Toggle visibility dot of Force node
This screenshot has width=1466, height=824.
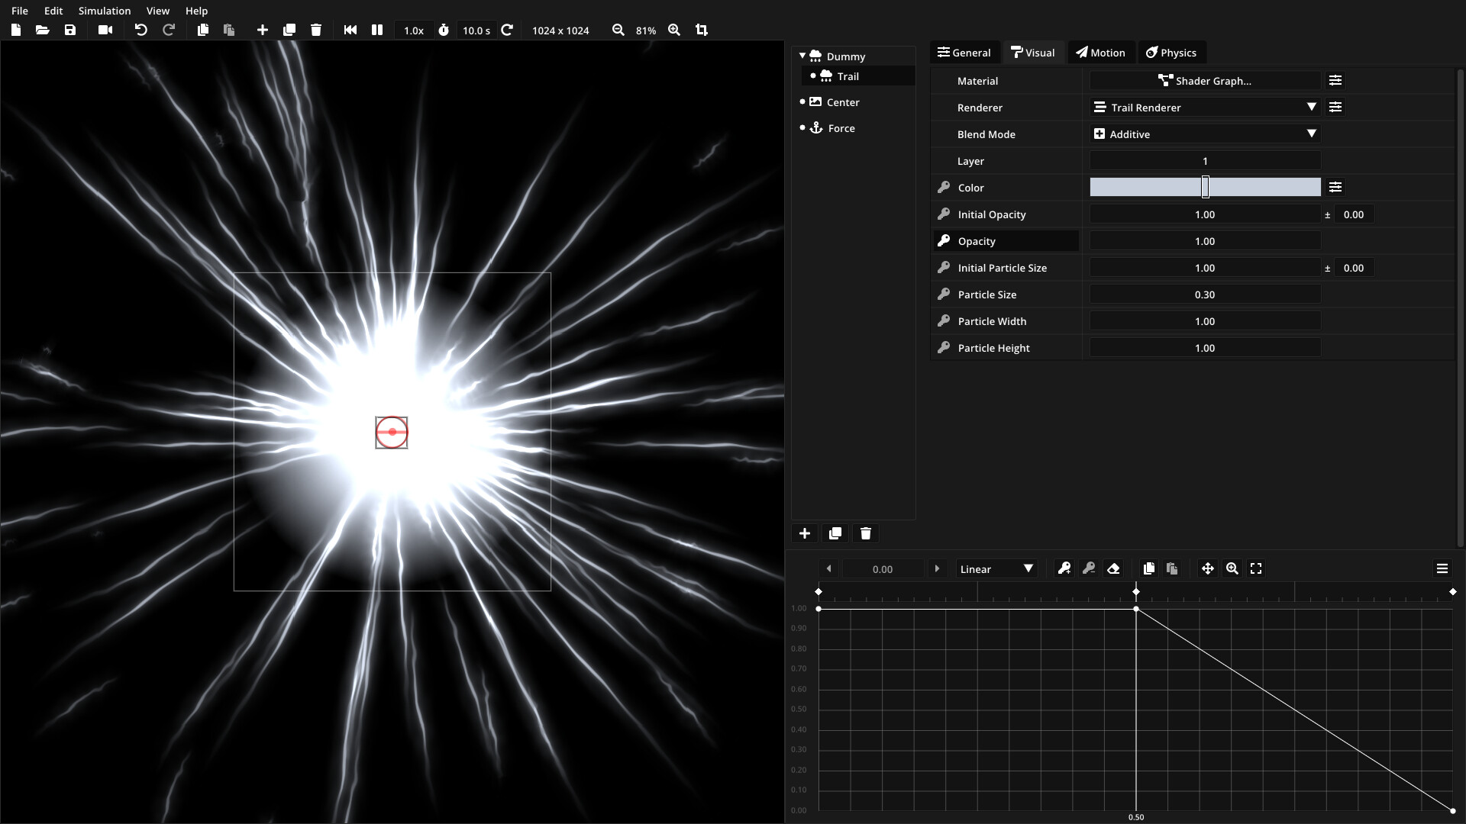(802, 128)
